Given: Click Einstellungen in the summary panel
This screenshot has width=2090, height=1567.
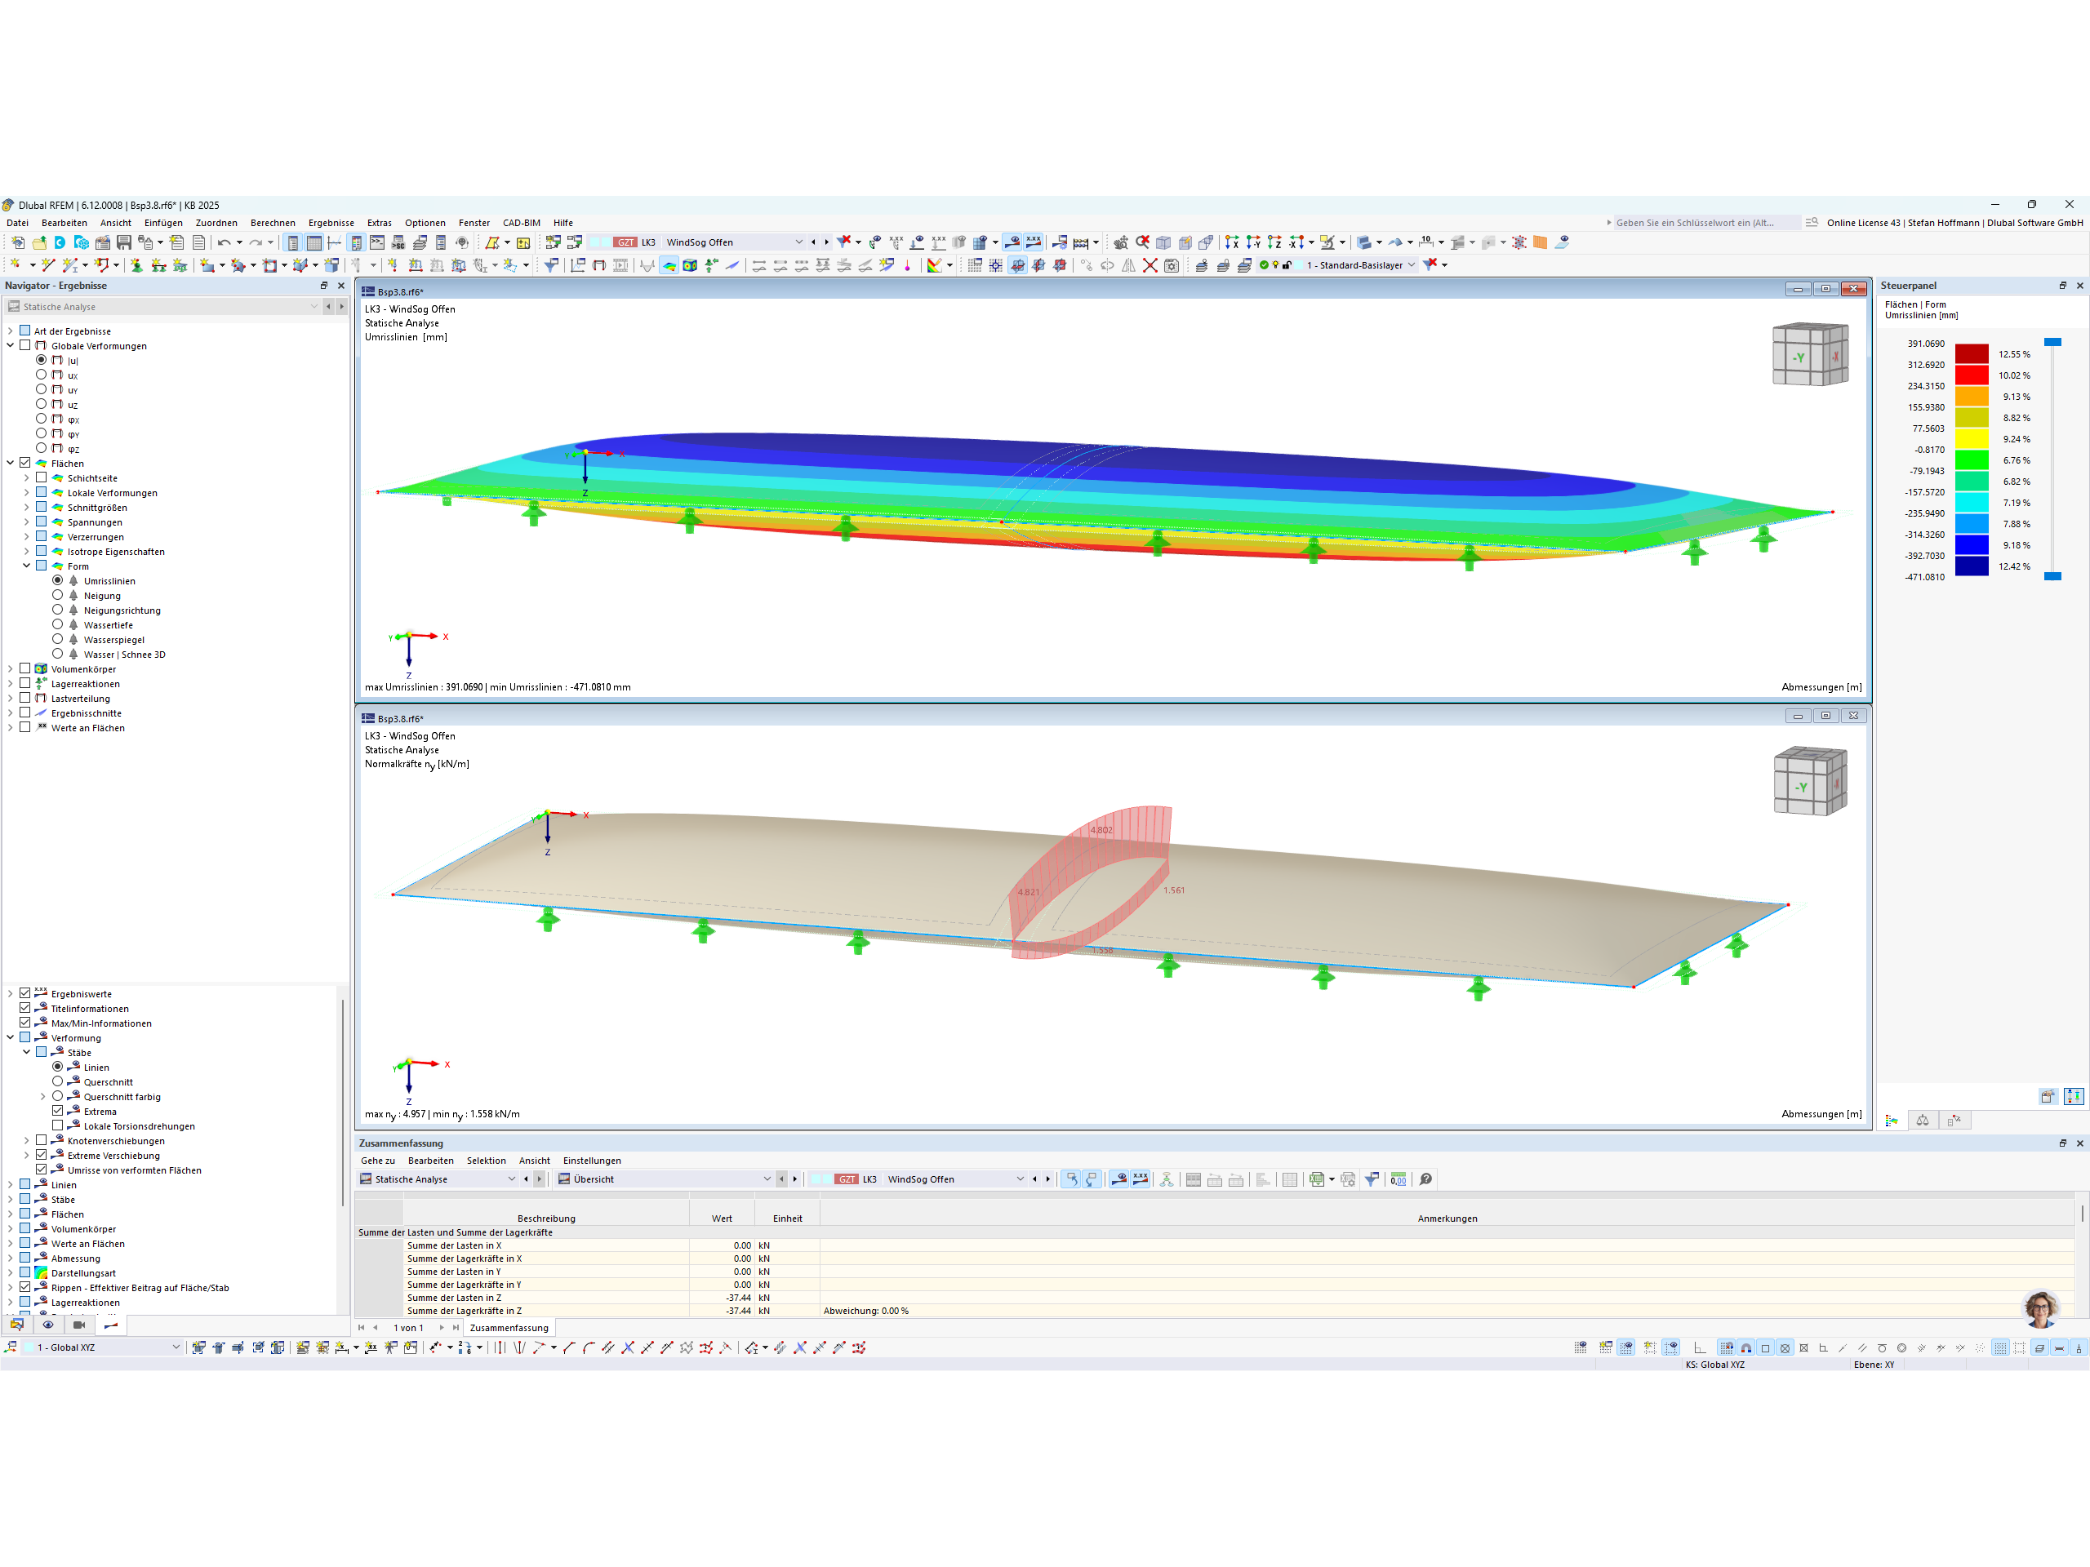Looking at the screenshot, I should [x=591, y=1161].
